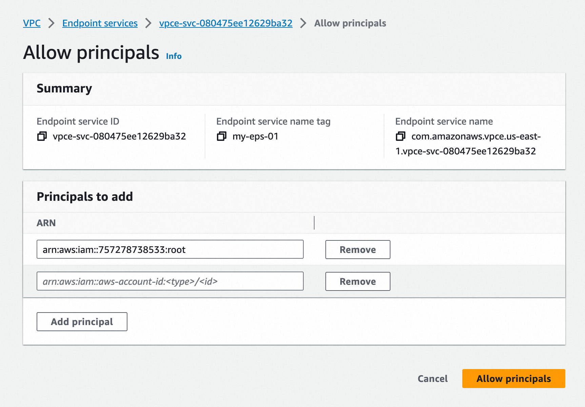Click the Allow principals breadcrumb item

click(350, 23)
